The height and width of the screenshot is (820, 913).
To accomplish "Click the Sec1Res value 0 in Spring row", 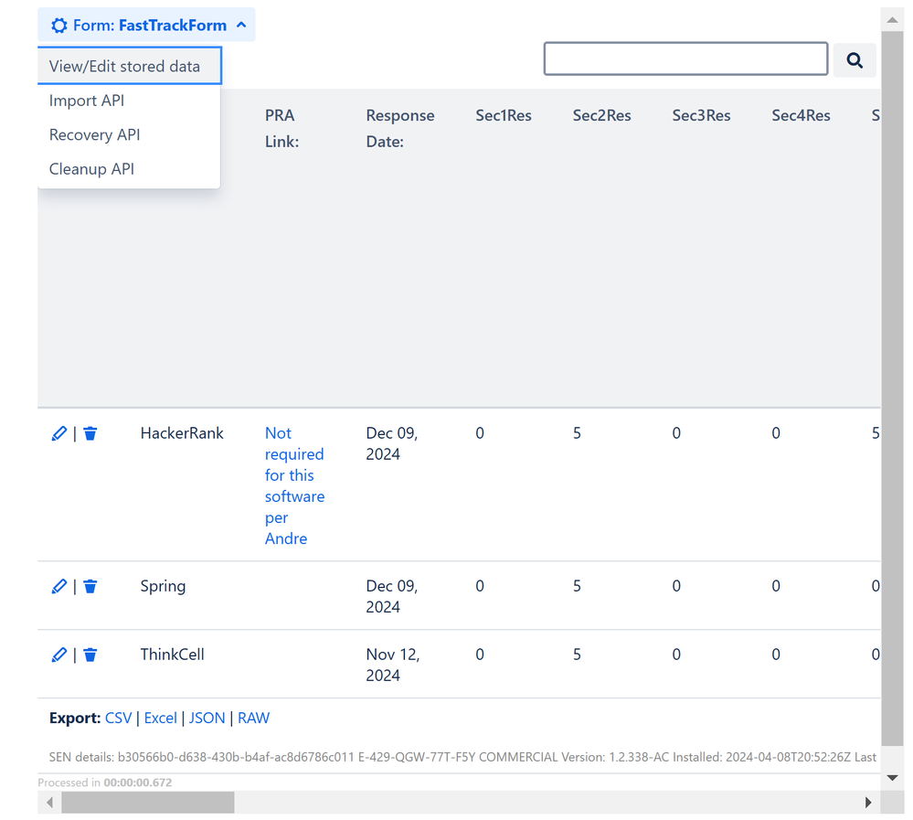I will point(480,586).
